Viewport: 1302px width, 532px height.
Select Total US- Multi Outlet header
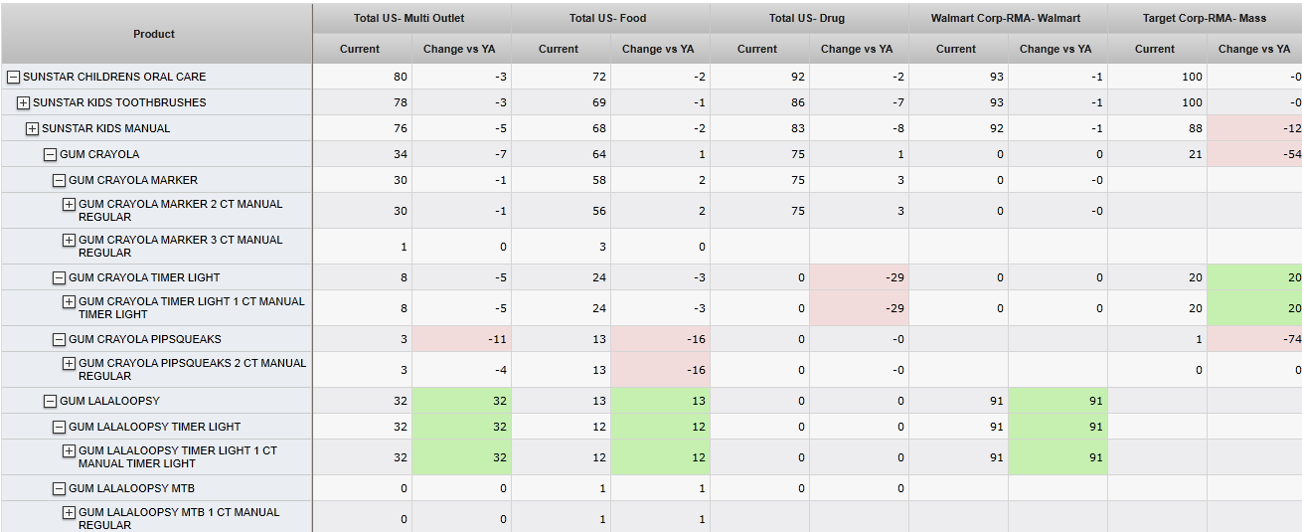tap(408, 18)
